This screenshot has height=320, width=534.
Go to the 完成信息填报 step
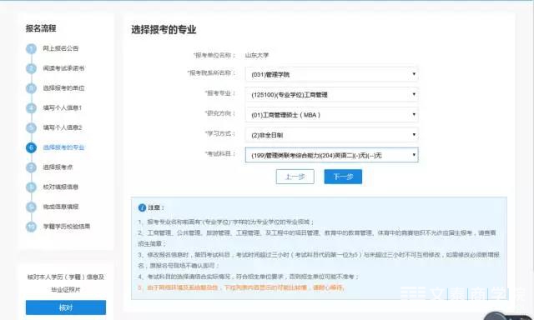(x=61, y=207)
